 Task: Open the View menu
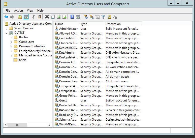(x=30, y=11)
